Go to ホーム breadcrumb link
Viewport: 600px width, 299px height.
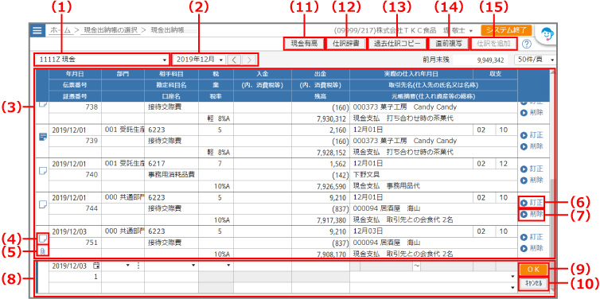[60, 30]
